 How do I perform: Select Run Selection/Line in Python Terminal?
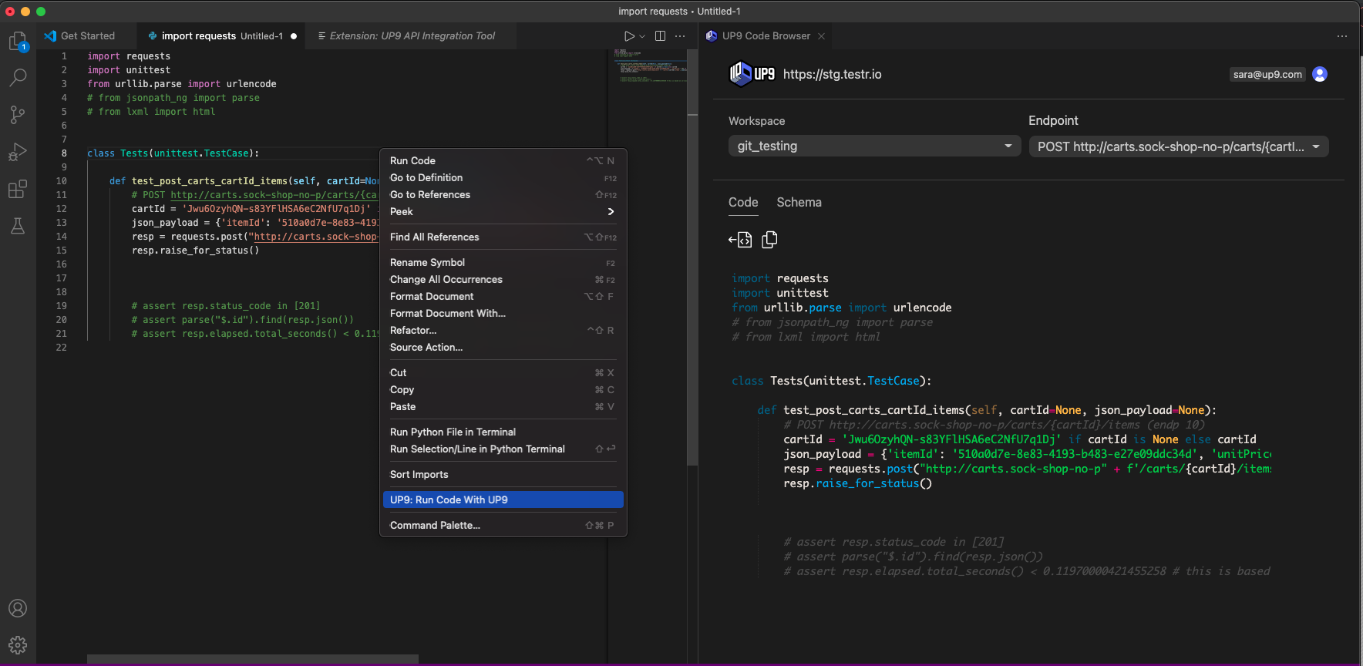(x=503, y=449)
